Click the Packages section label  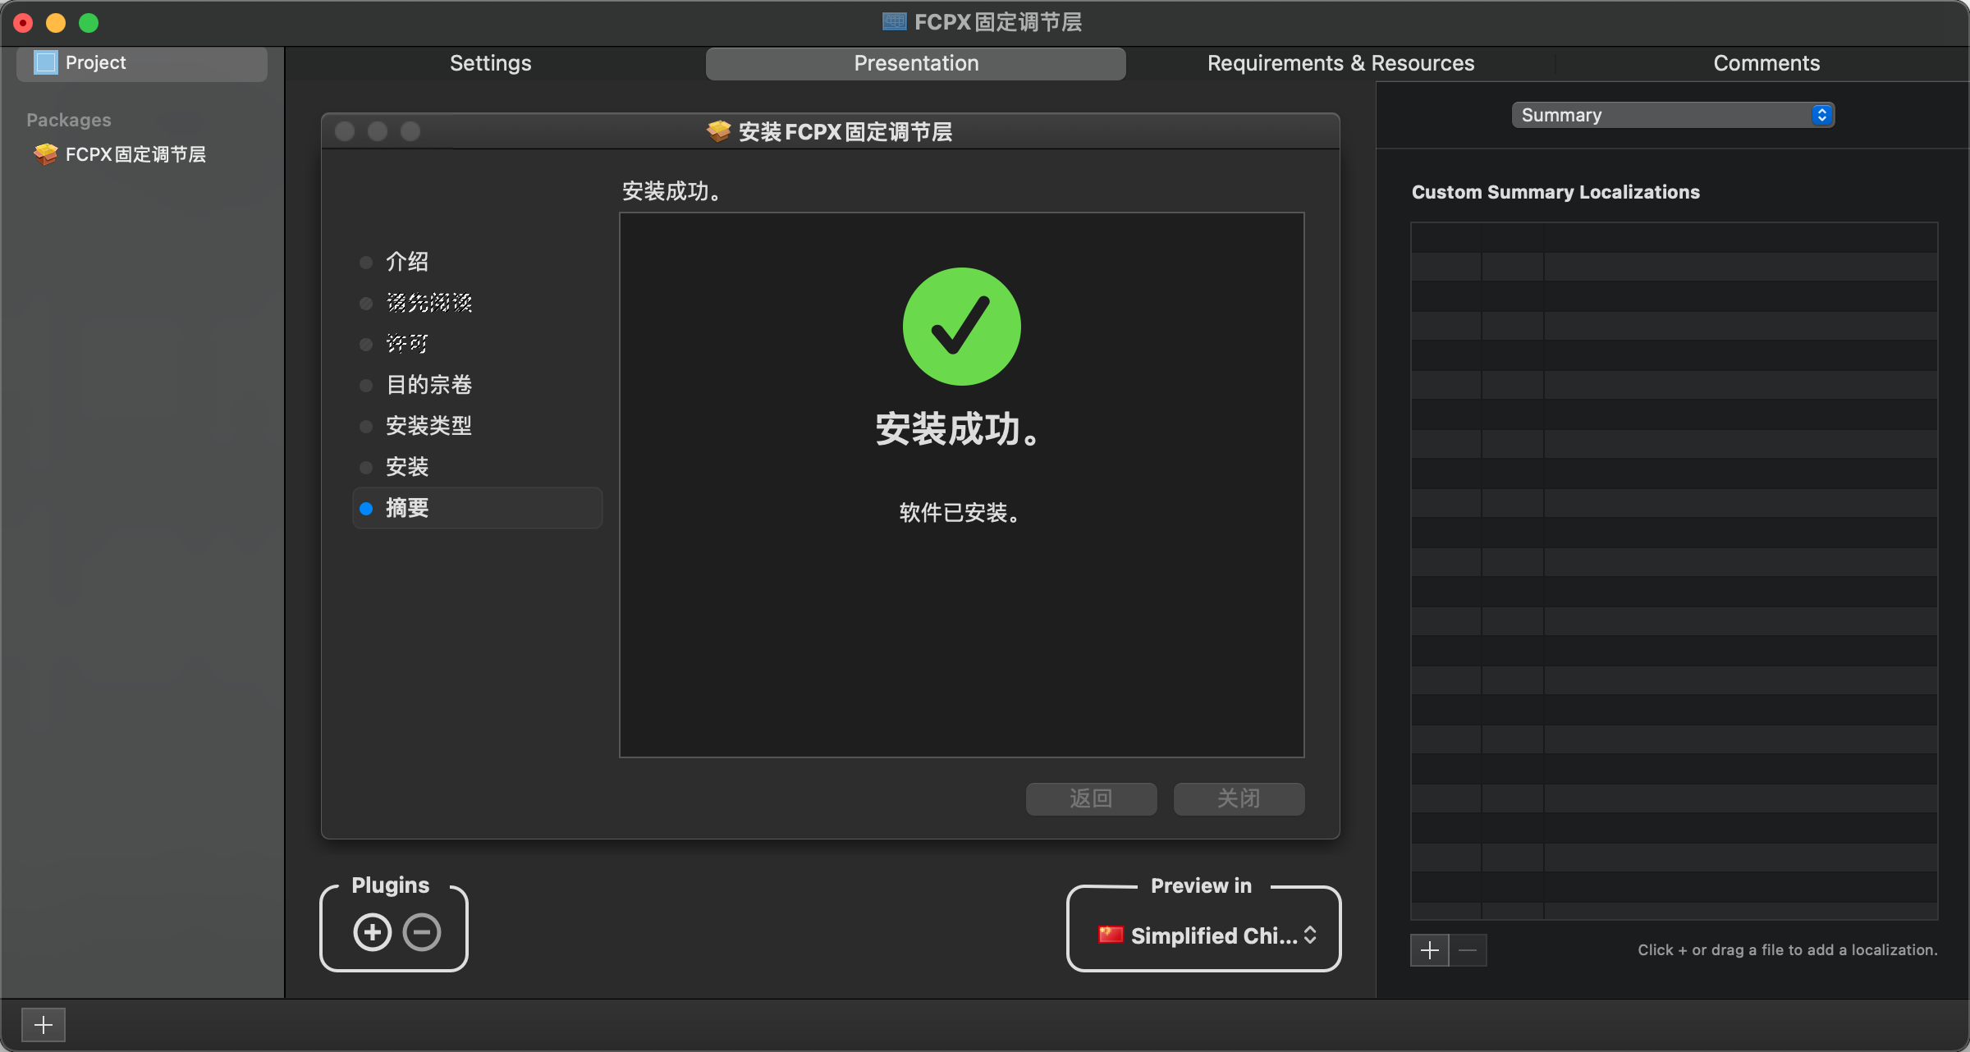69,120
